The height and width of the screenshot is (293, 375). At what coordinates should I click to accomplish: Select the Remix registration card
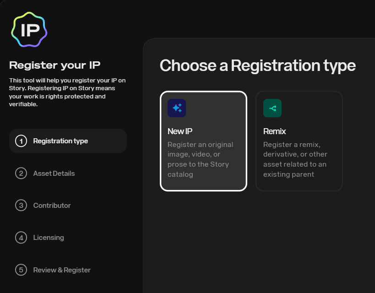point(299,141)
